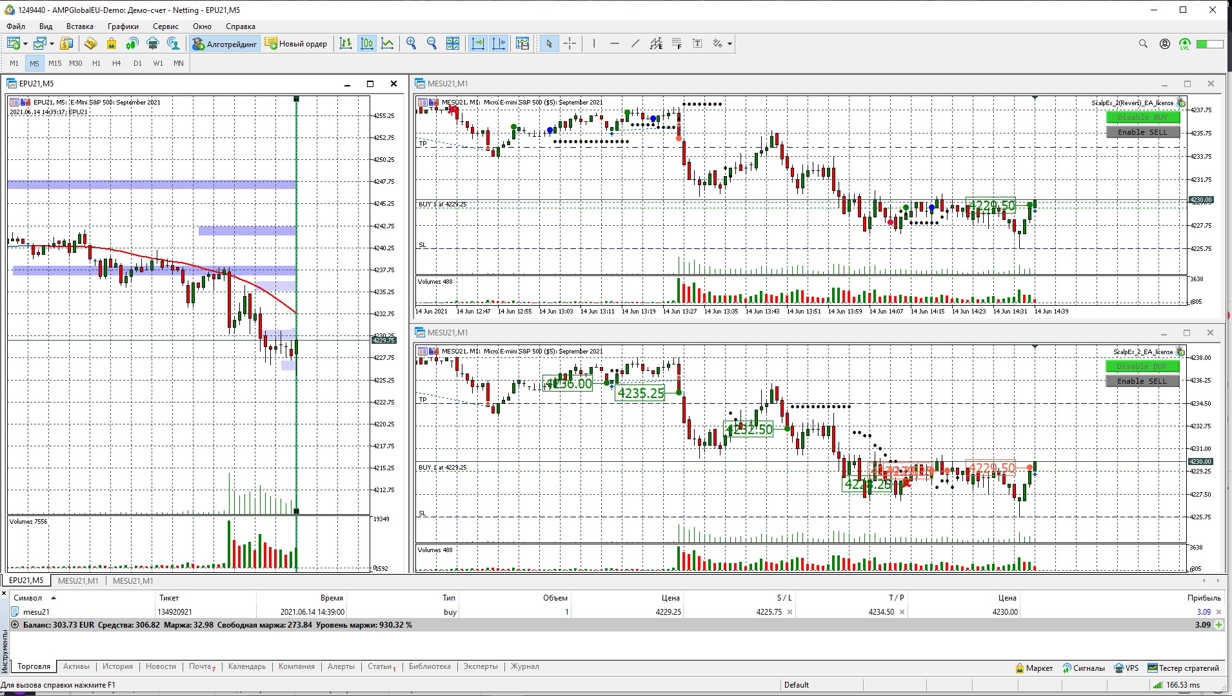Open the profiles dropdown arrow

[x=52, y=44]
